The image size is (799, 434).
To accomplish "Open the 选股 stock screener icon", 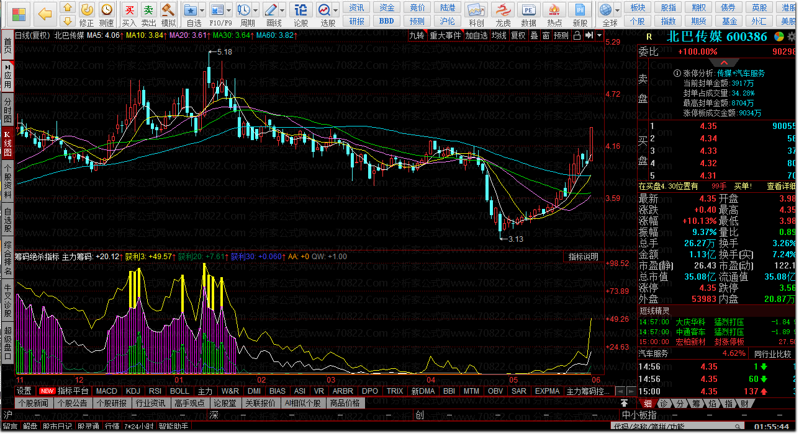I will [324, 10].
